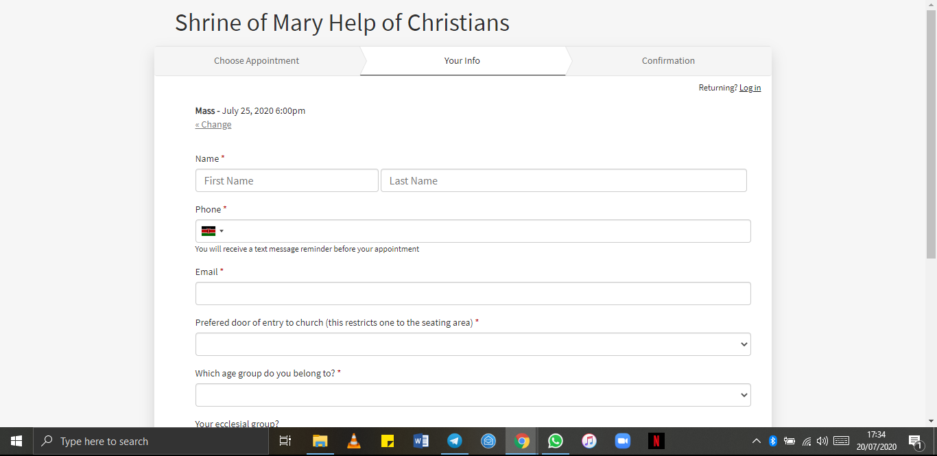This screenshot has height=456, width=937.
Task: Select the Your Info step tab
Action: (x=462, y=61)
